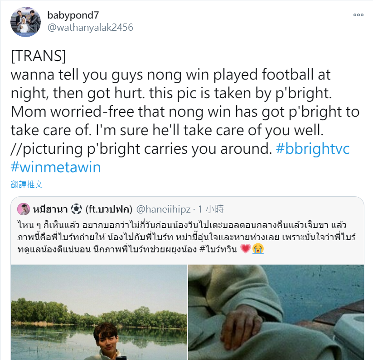
Task: Click the crying face emoji in quoted tweet
Action: point(258,249)
